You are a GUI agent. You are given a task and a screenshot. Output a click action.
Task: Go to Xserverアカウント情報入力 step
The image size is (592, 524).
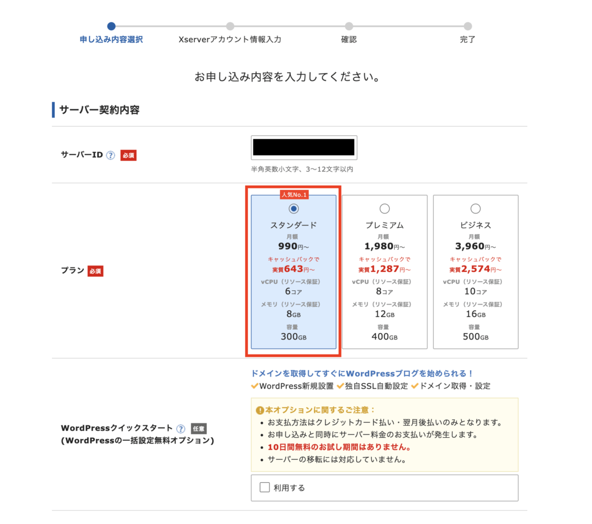230,39
